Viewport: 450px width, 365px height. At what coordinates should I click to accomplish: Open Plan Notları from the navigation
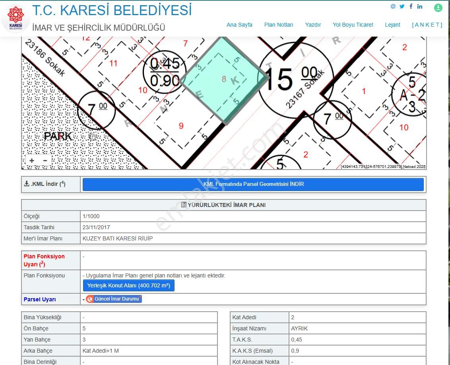pos(278,25)
